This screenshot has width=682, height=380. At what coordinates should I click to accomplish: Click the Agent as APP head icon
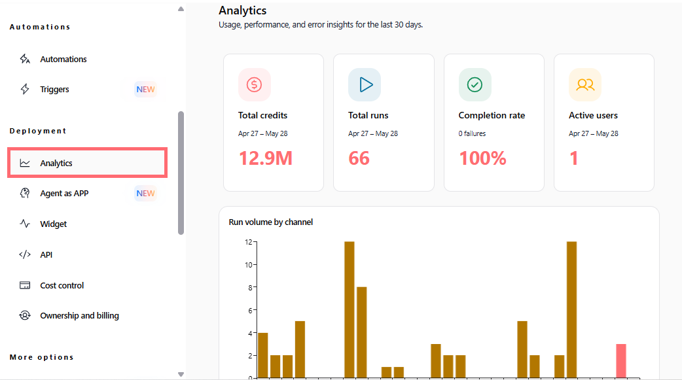(25, 193)
